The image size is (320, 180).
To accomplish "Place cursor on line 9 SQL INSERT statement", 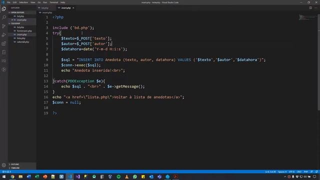I will (x=163, y=60).
